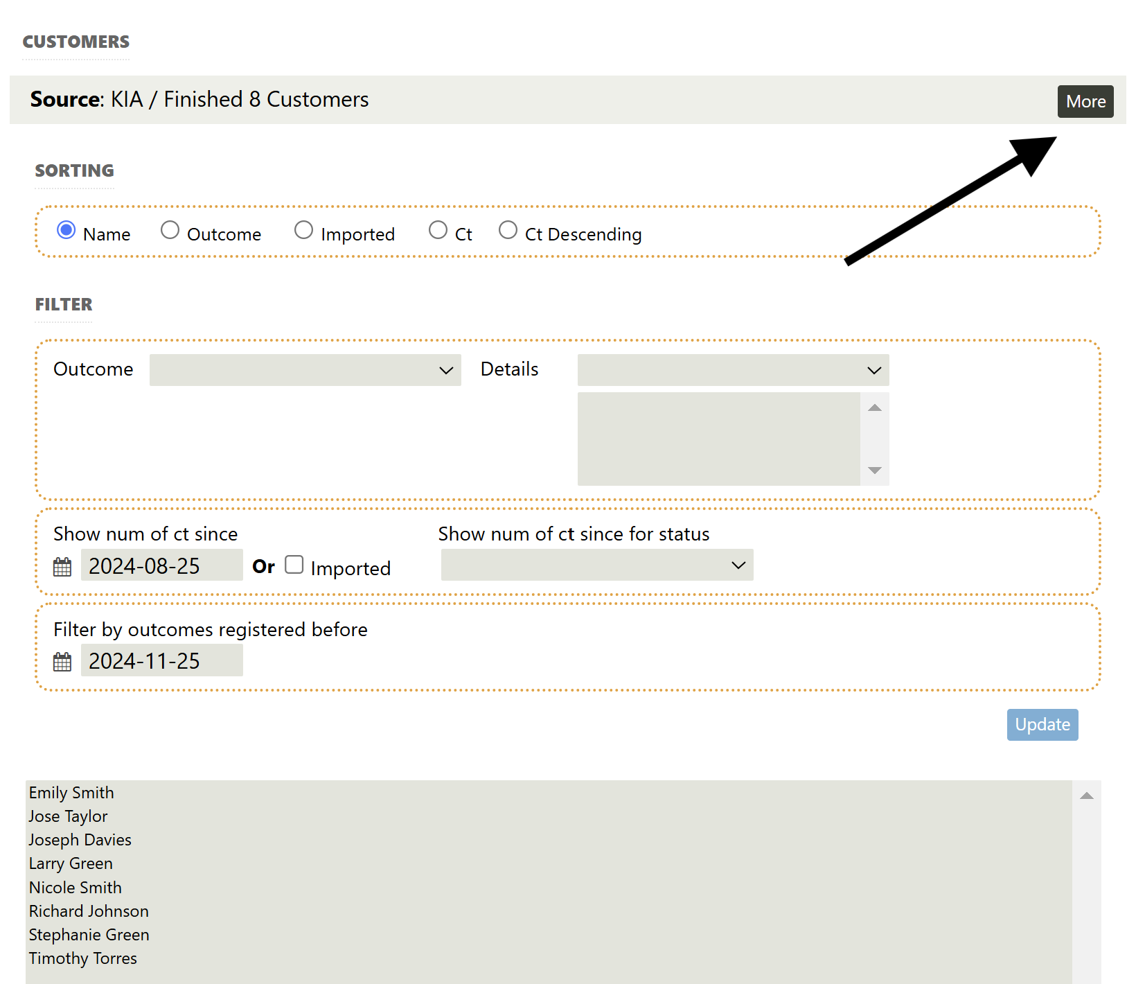Sort by Ct Descending
The height and width of the screenshot is (984, 1136).
(x=508, y=230)
